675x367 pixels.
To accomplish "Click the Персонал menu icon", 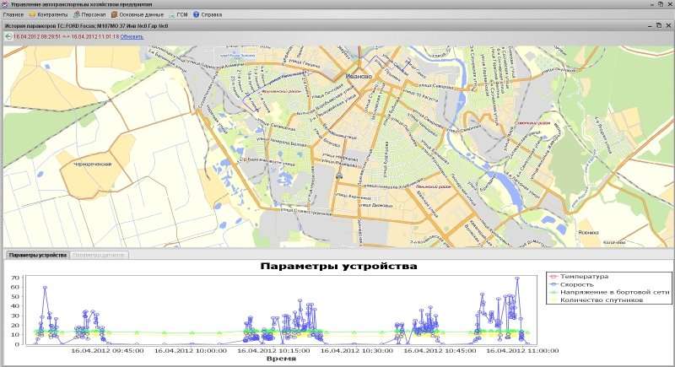I will 76,14.
